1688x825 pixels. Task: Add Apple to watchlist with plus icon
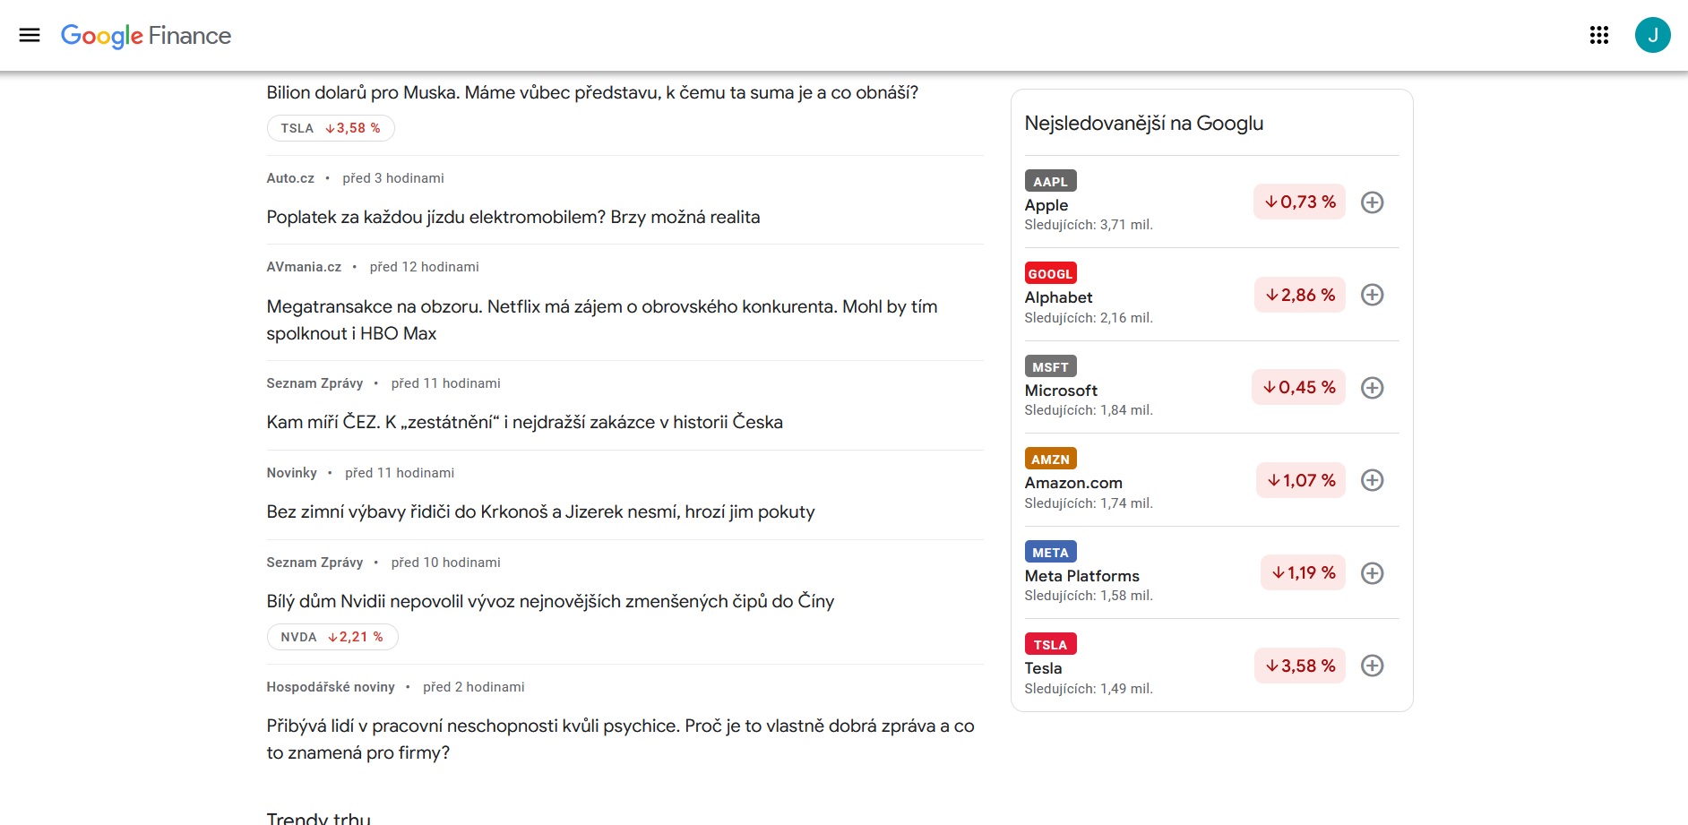[x=1372, y=202]
